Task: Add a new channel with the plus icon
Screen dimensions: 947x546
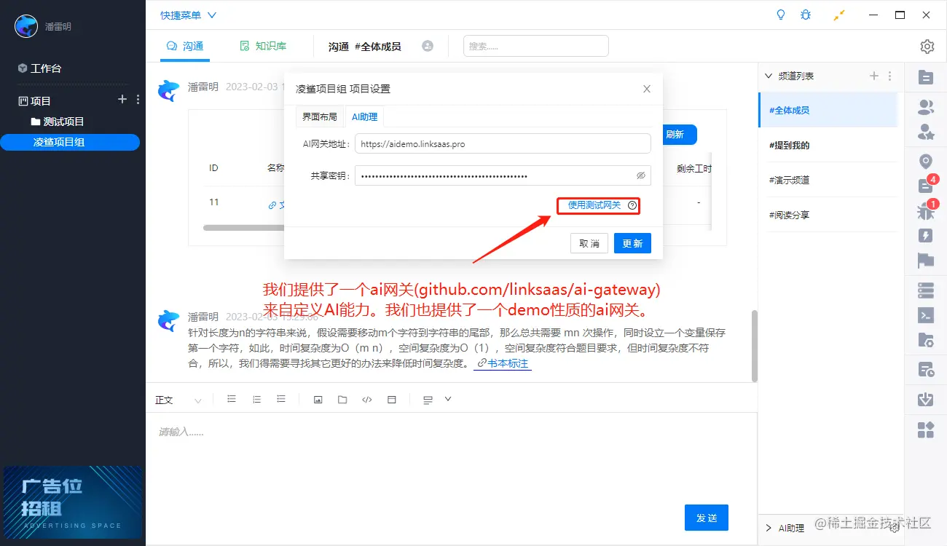Action: coord(874,76)
